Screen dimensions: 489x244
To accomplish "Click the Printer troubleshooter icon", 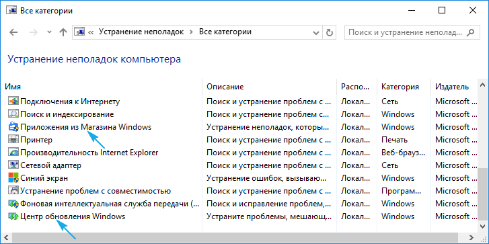I will 13,140.
